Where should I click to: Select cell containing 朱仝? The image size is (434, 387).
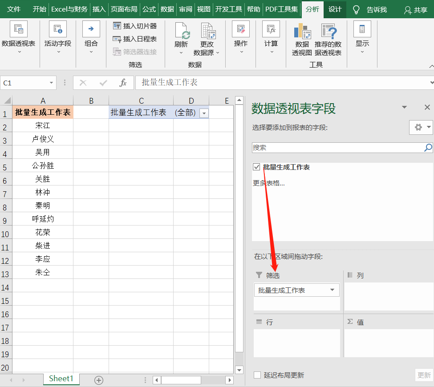click(43, 272)
